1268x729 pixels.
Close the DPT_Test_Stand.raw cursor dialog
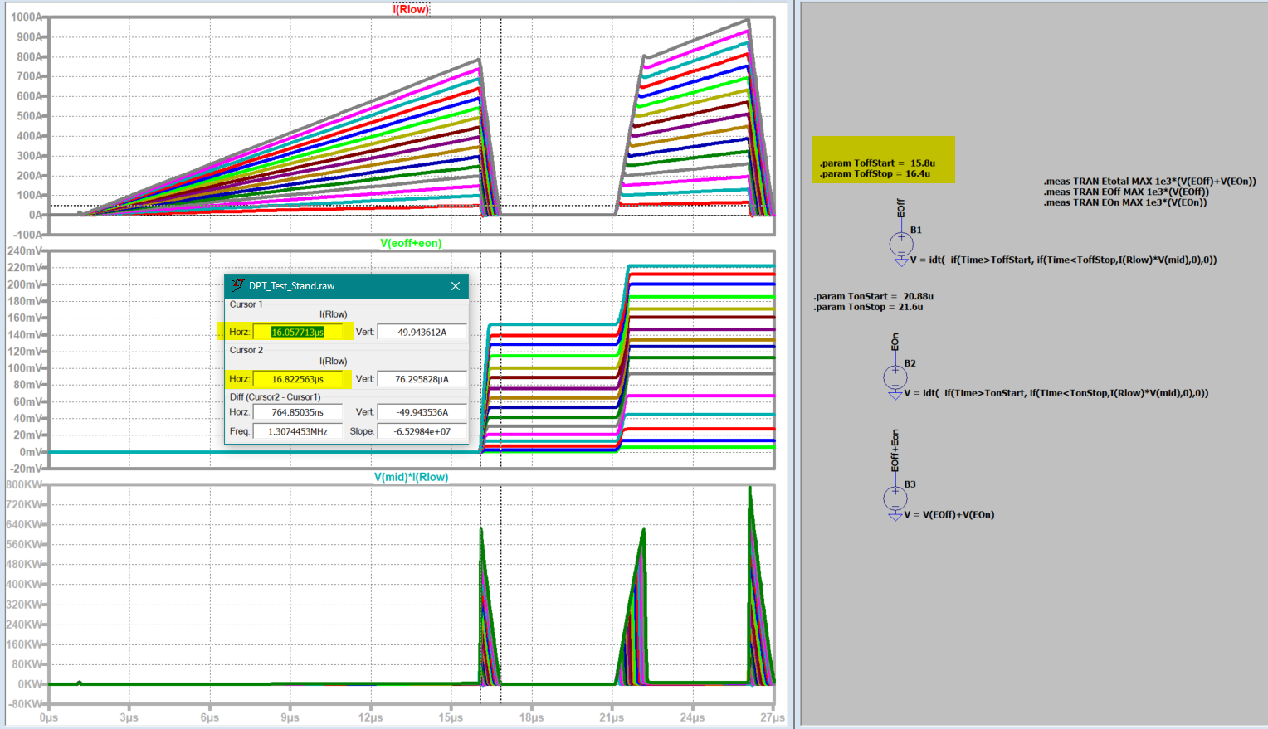click(x=456, y=286)
